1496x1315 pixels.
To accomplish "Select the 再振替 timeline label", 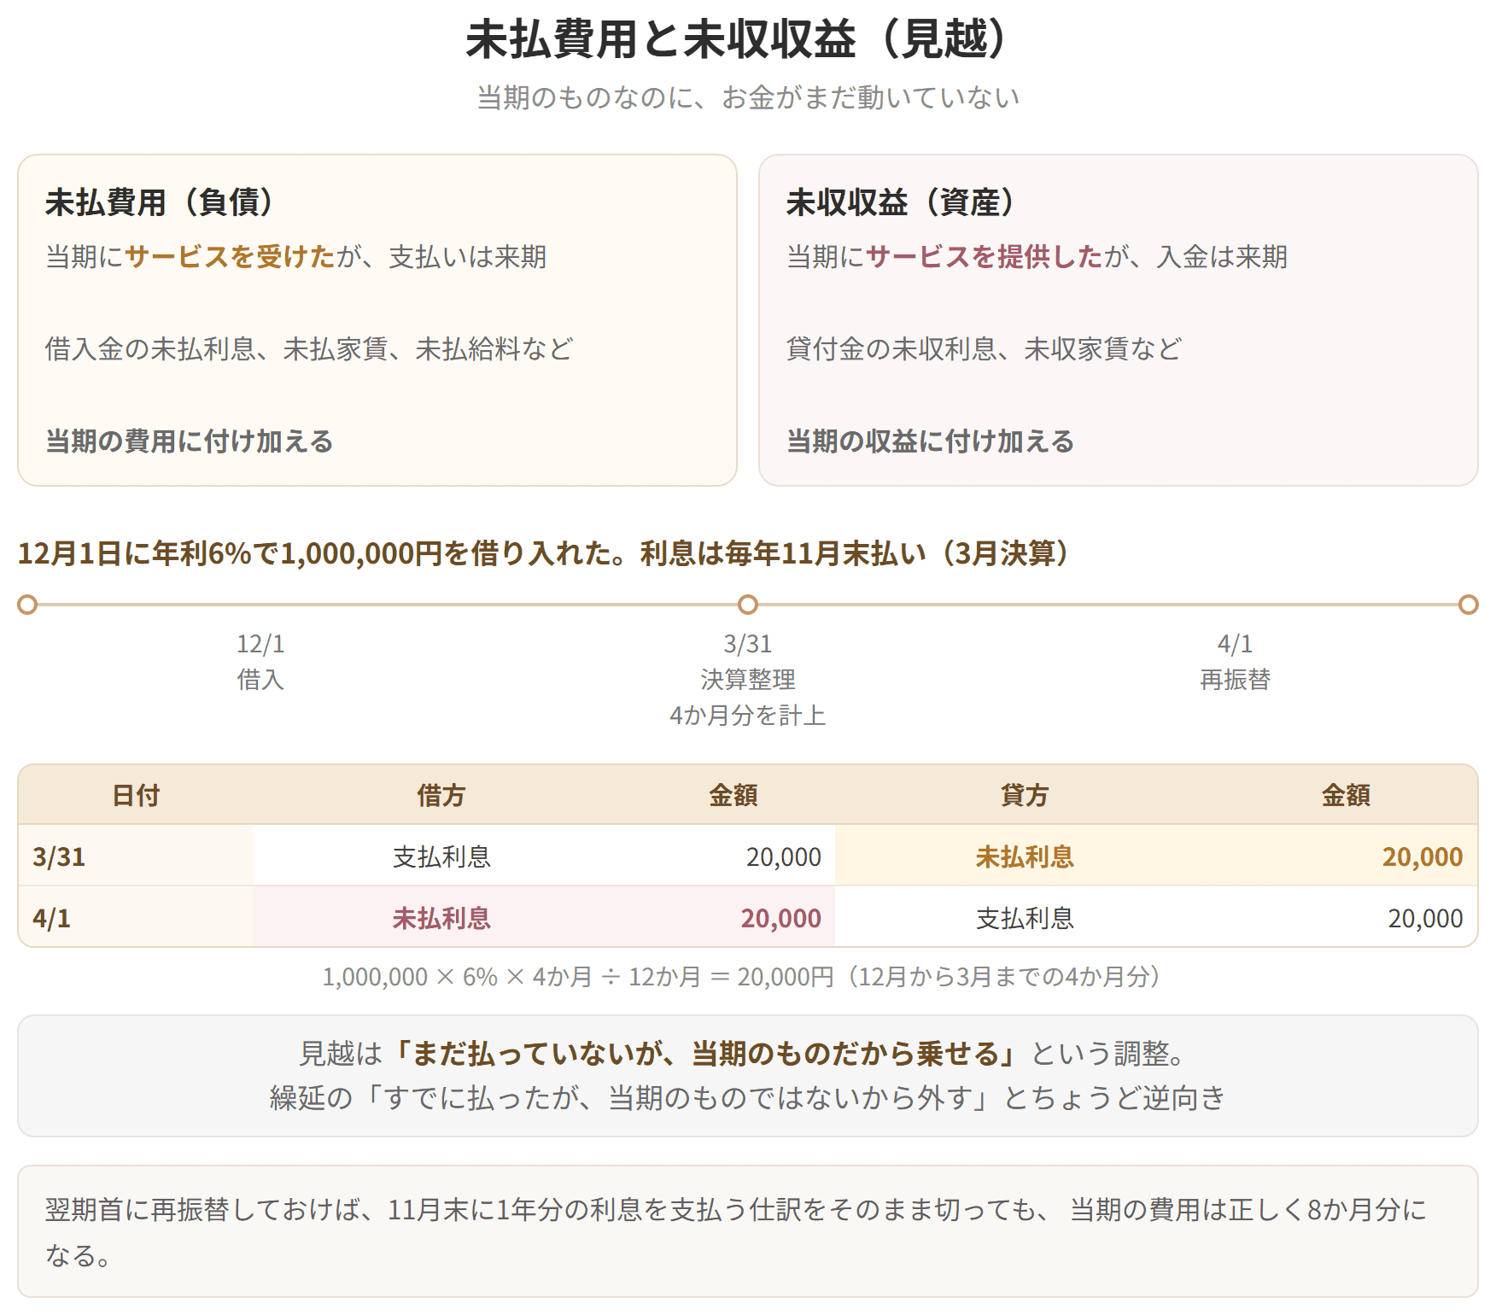I will [1235, 680].
